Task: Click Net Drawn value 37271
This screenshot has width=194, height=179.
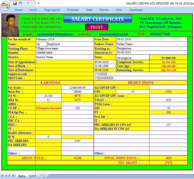Action: 168,163
